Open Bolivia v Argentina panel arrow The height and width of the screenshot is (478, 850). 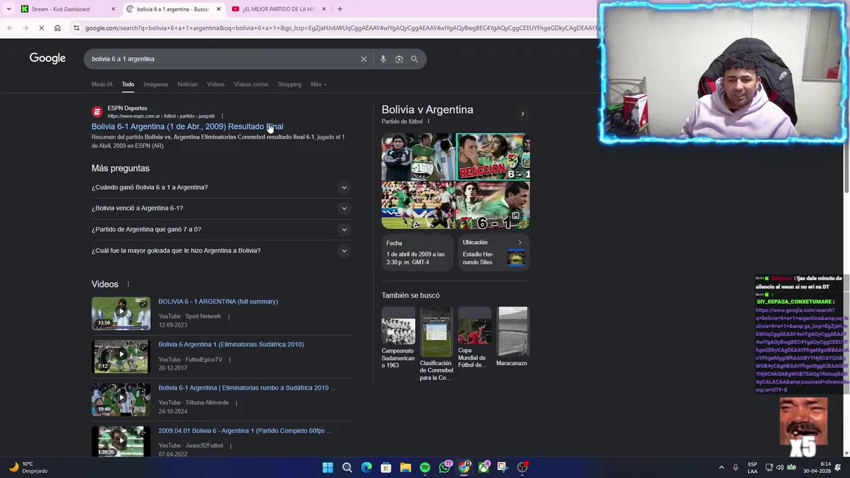tap(523, 114)
